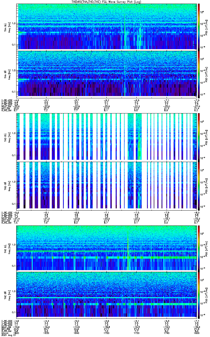The width and height of the screenshot is (210, 337).
Task: Click the 1700 time tick label
Action: (x=107, y=333)
